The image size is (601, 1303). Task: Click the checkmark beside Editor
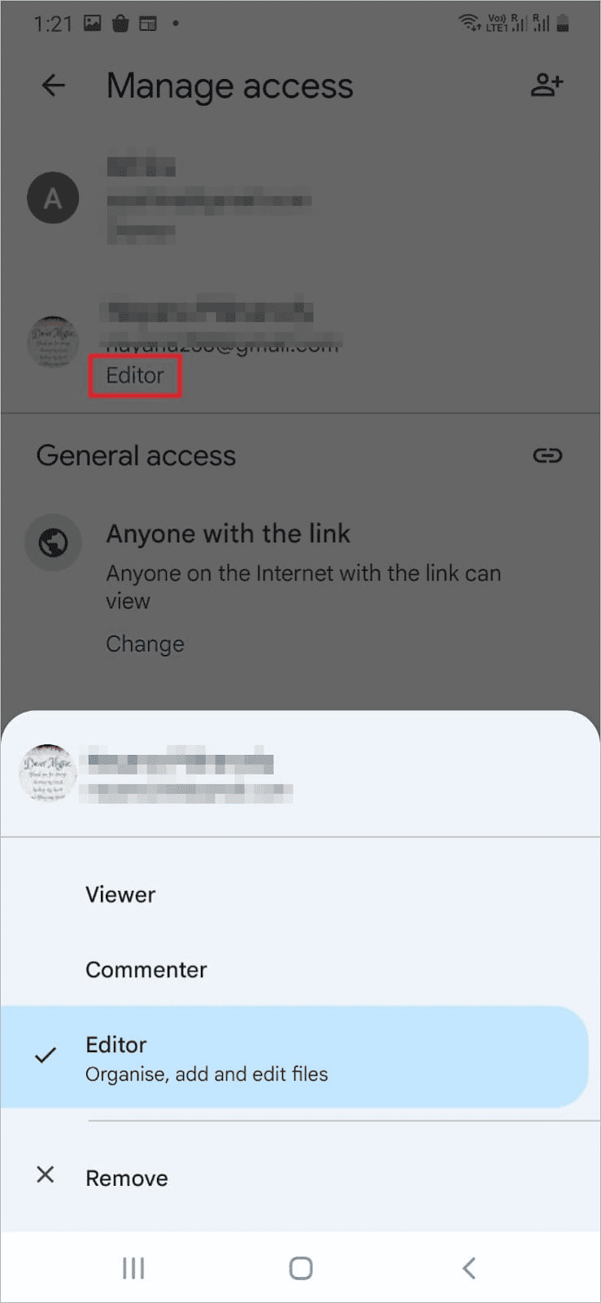(46, 1055)
